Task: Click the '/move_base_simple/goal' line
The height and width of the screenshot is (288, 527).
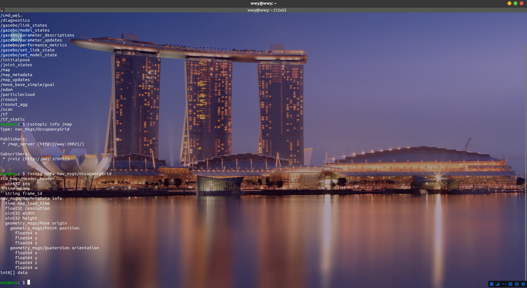Action: (27, 85)
